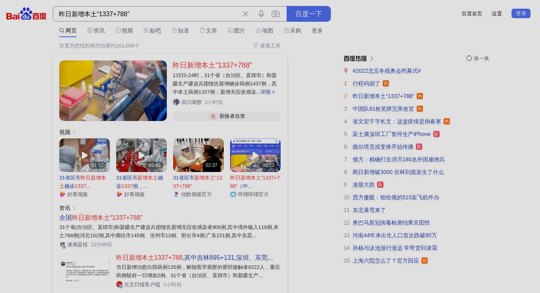Open hot search 两日新增破3000 吉林
The width and height of the screenshot is (540, 293).
[398, 172]
